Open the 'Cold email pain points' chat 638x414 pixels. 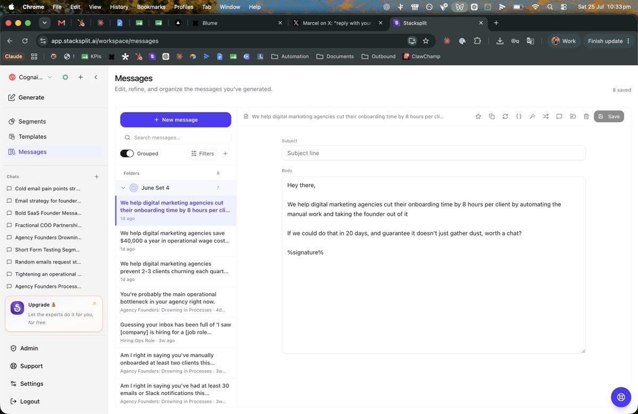click(47, 189)
